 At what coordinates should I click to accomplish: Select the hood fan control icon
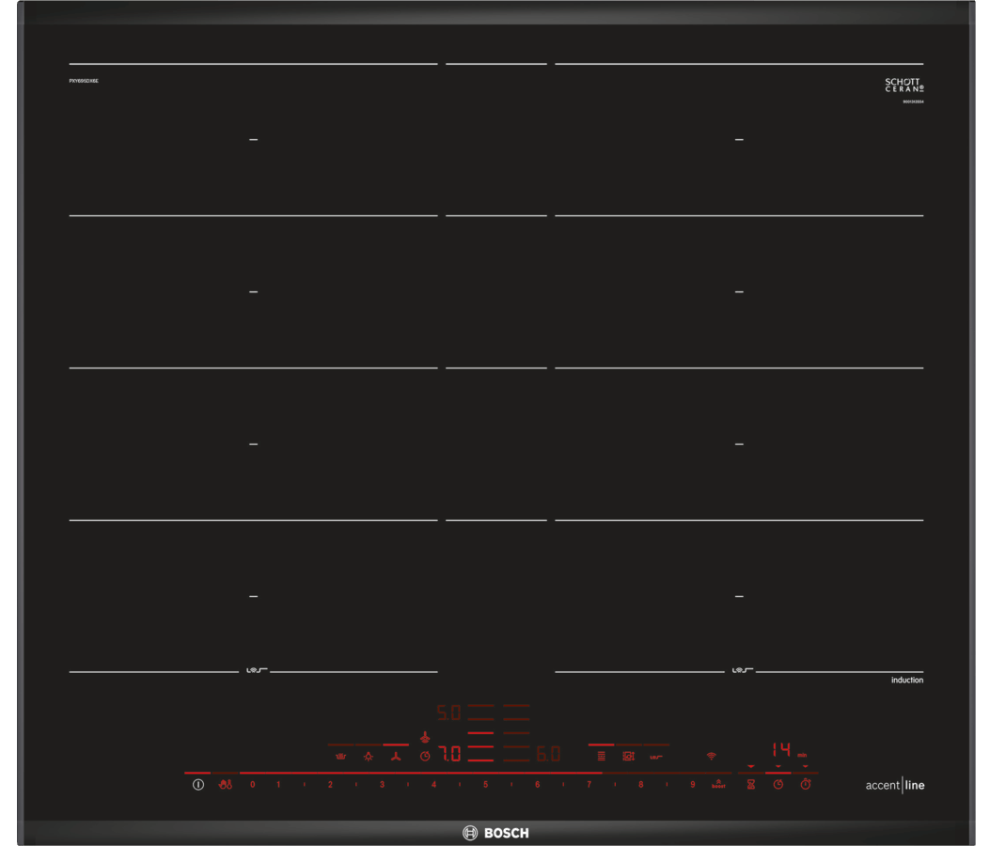(396, 756)
